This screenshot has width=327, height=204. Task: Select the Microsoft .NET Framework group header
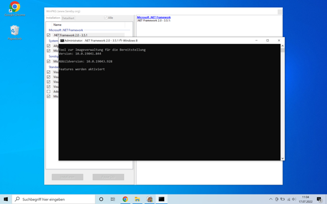pos(66,30)
